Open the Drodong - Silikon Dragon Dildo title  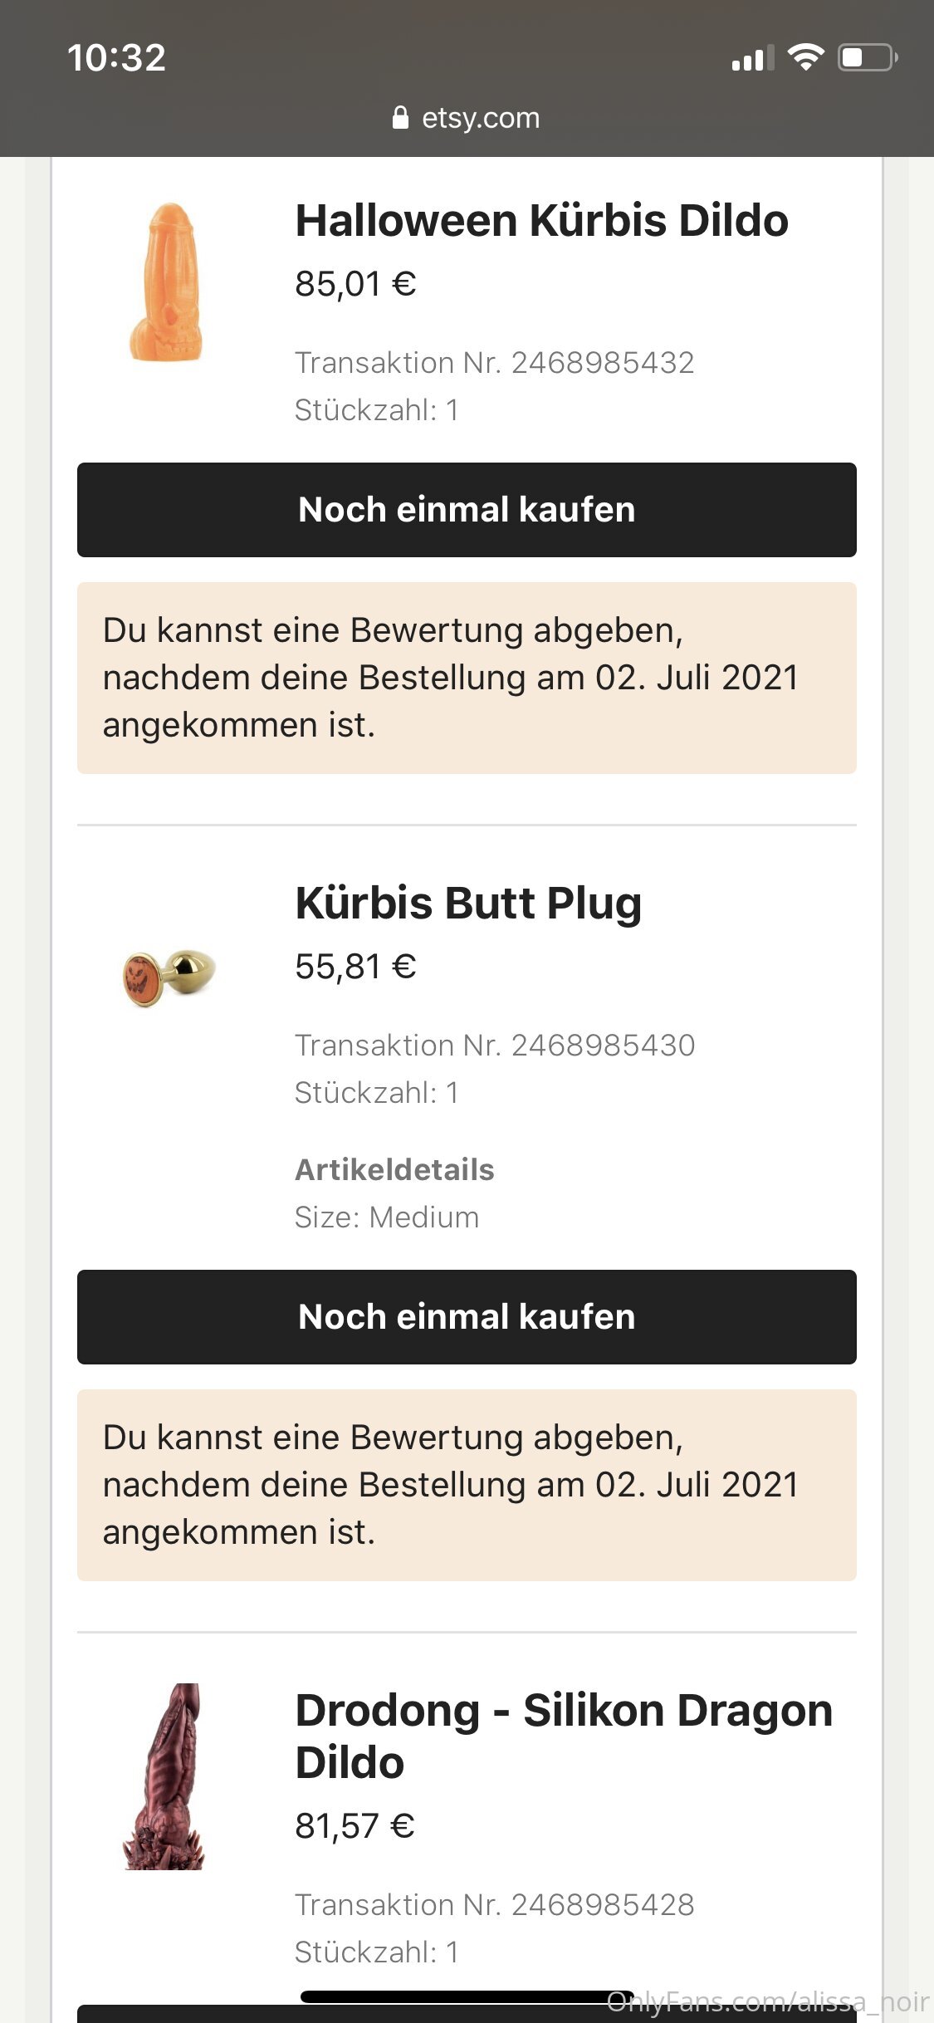[x=564, y=1736]
